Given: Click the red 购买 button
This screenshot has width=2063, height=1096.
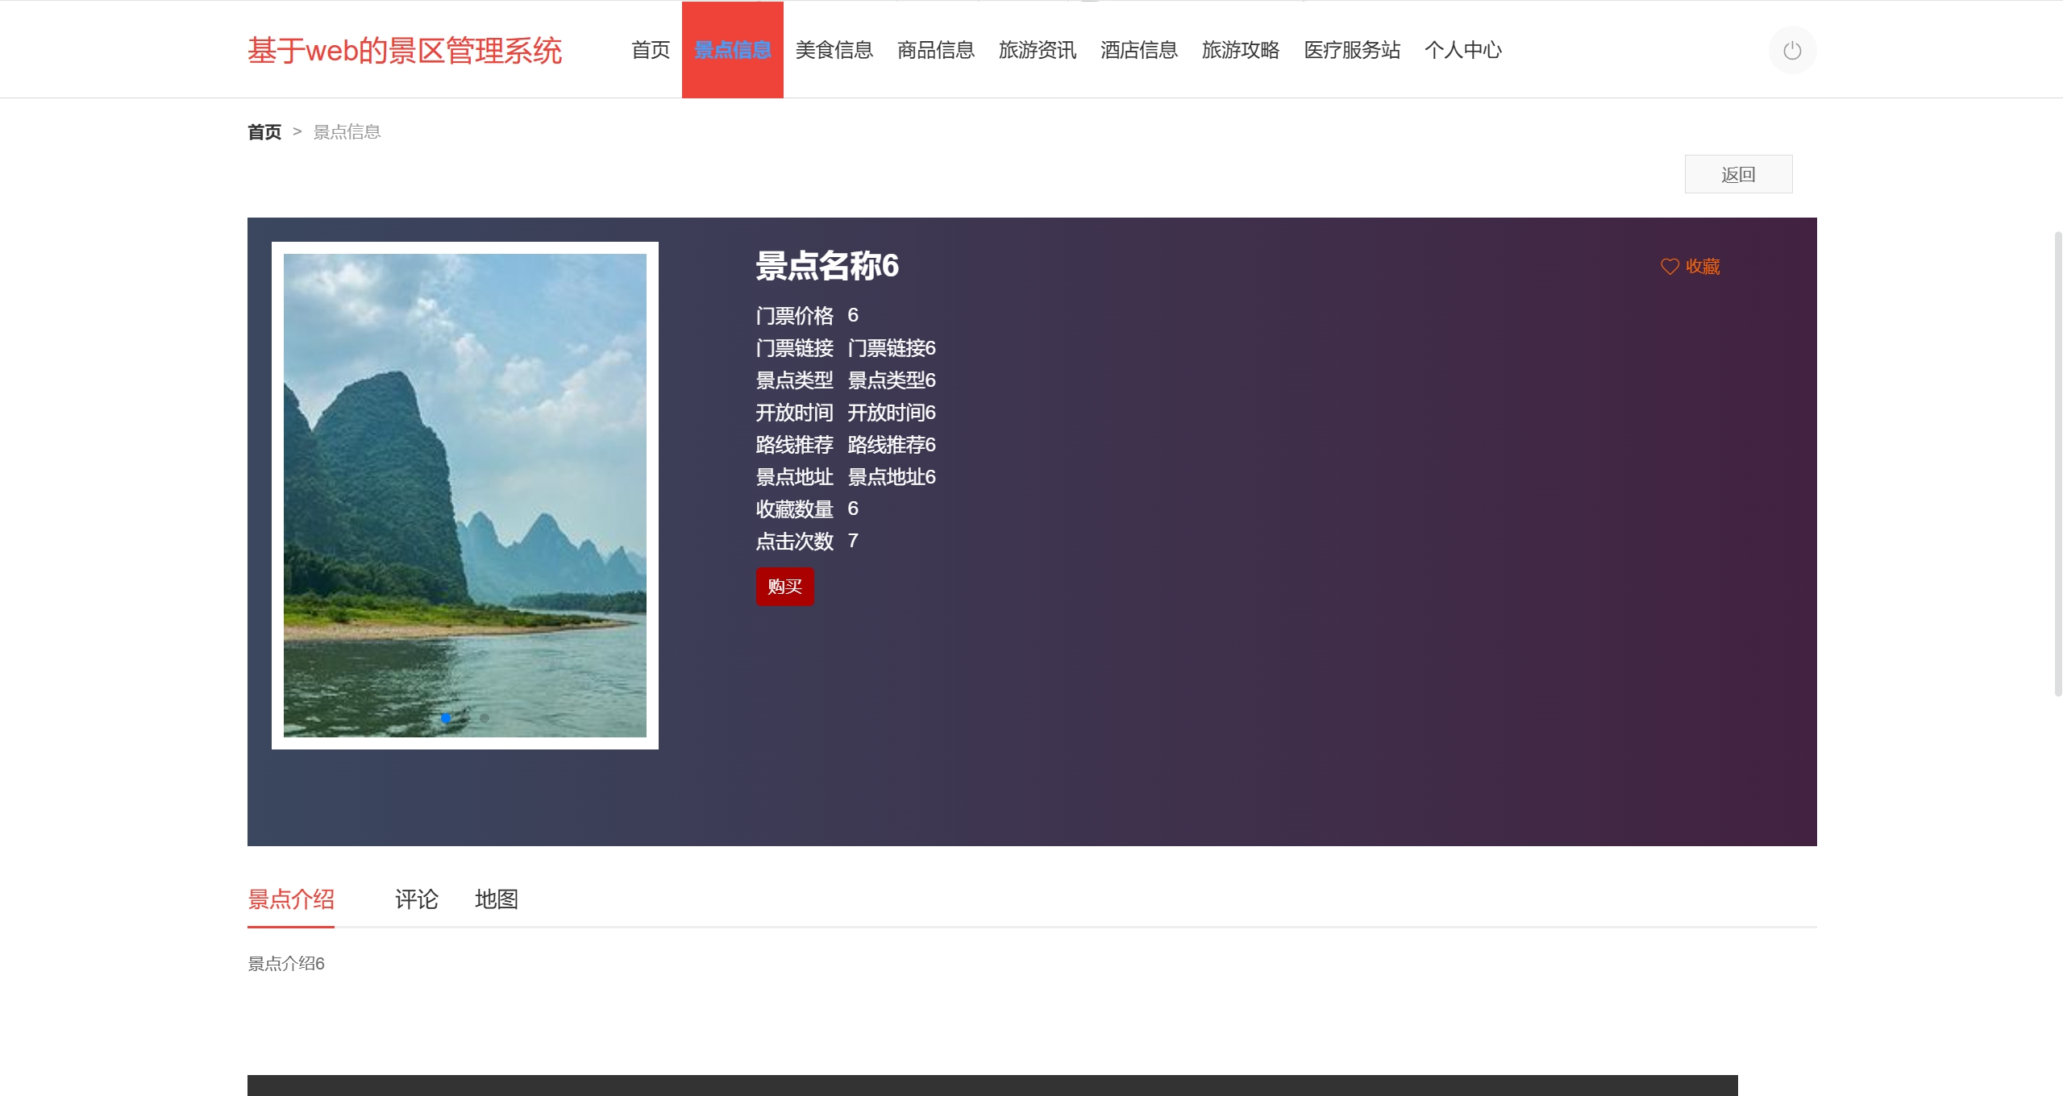Looking at the screenshot, I should 784,587.
